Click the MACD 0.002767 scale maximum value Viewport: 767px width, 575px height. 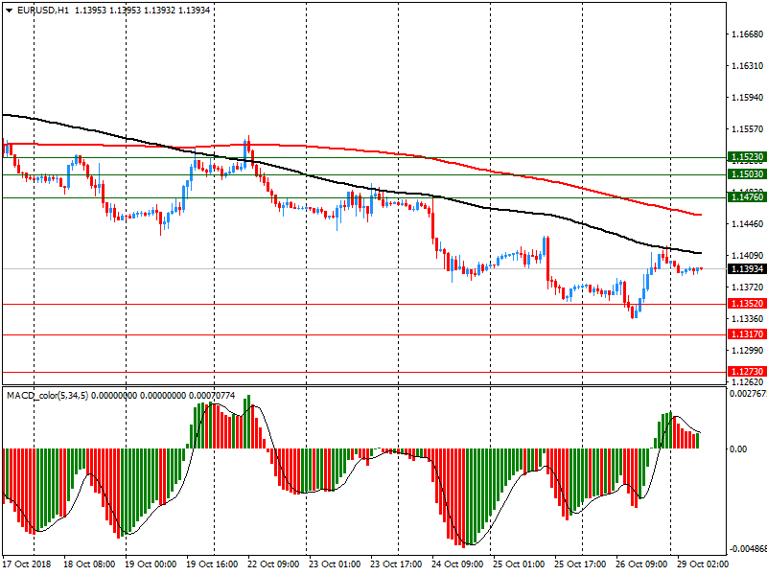[748, 394]
